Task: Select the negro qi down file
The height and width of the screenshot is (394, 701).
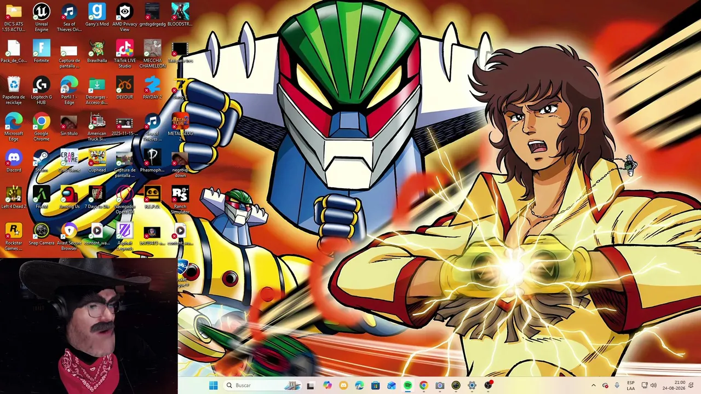Action: coord(180,164)
